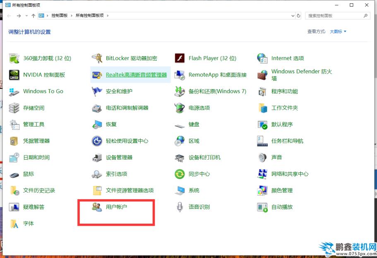Click the 工作文件夹 folder icon
Image resolution: width=377 pixels, height=258 pixels.
(262, 108)
